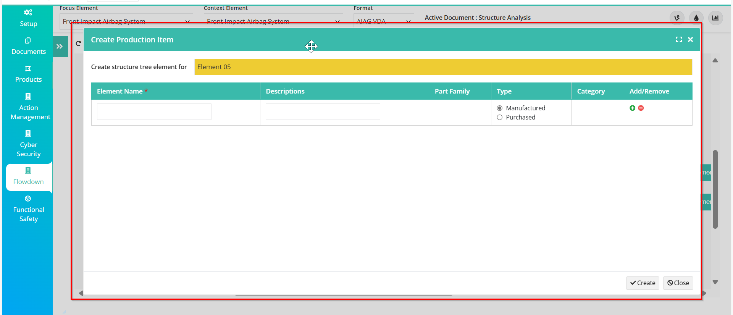733x315 pixels.
Task: Click the Setup gears icon
Action: pyautogui.click(x=28, y=13)
